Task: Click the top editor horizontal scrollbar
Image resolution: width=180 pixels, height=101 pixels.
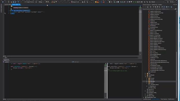Action: coord(73,56)
